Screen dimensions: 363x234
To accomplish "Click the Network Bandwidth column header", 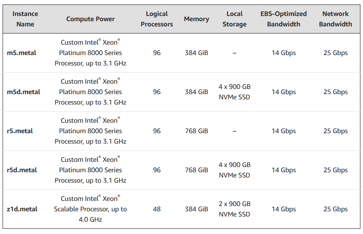I will [336, 19].
